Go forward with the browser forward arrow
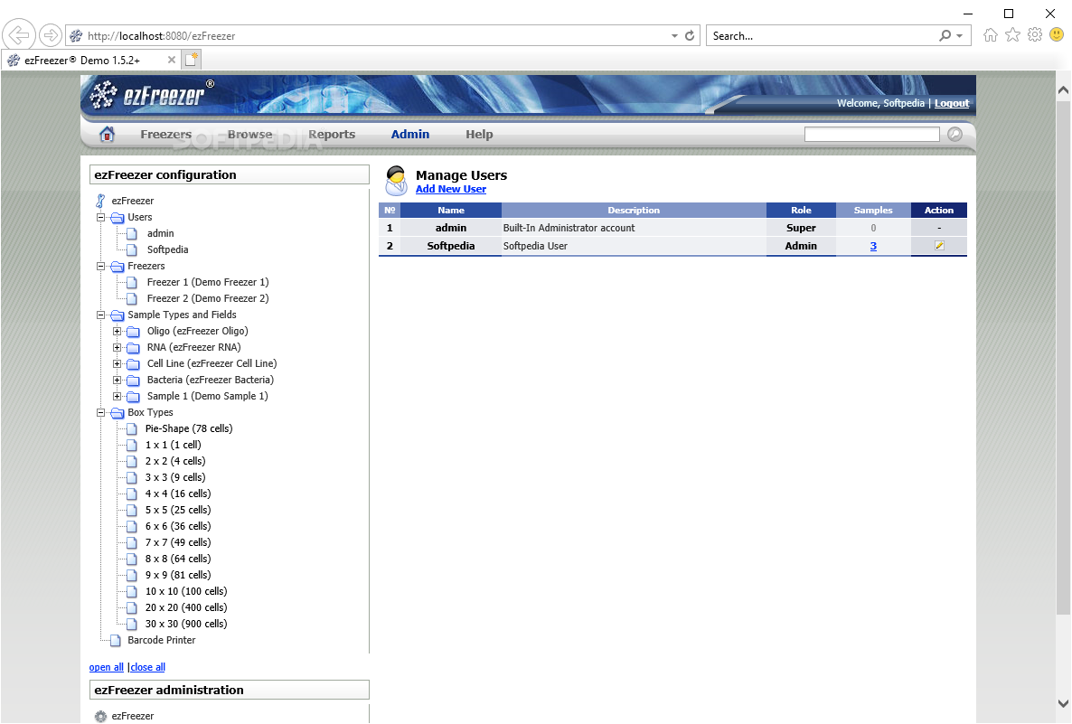This screenshot has height=724, width=1072. coord(50,35)
